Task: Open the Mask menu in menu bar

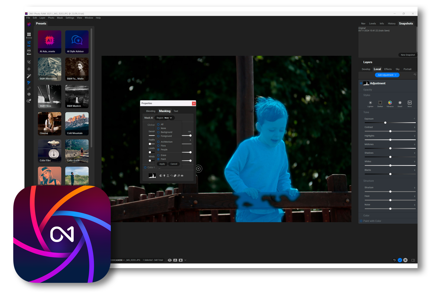Action: (60, 18)
